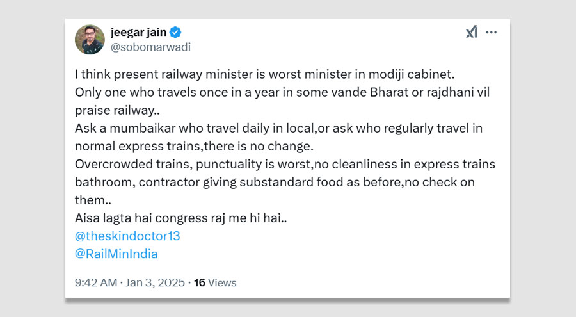Viewport: 576px width, 317px height.
Task: Click the line starting "bathroom, contractor giving"
Action: coord(275,182)
